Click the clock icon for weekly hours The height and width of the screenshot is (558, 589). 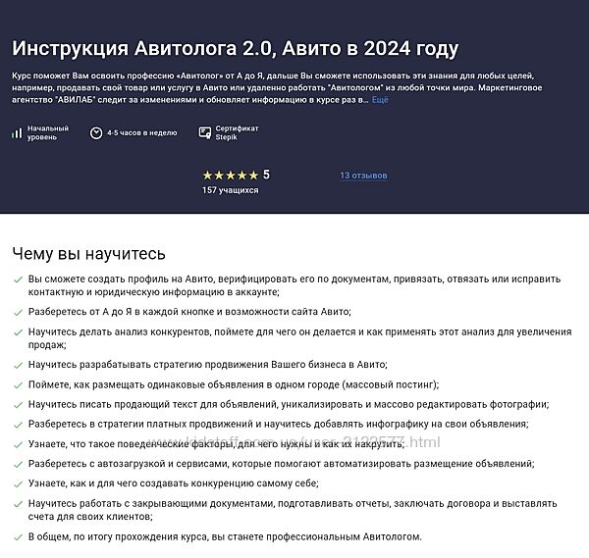(x=96, y=132)
